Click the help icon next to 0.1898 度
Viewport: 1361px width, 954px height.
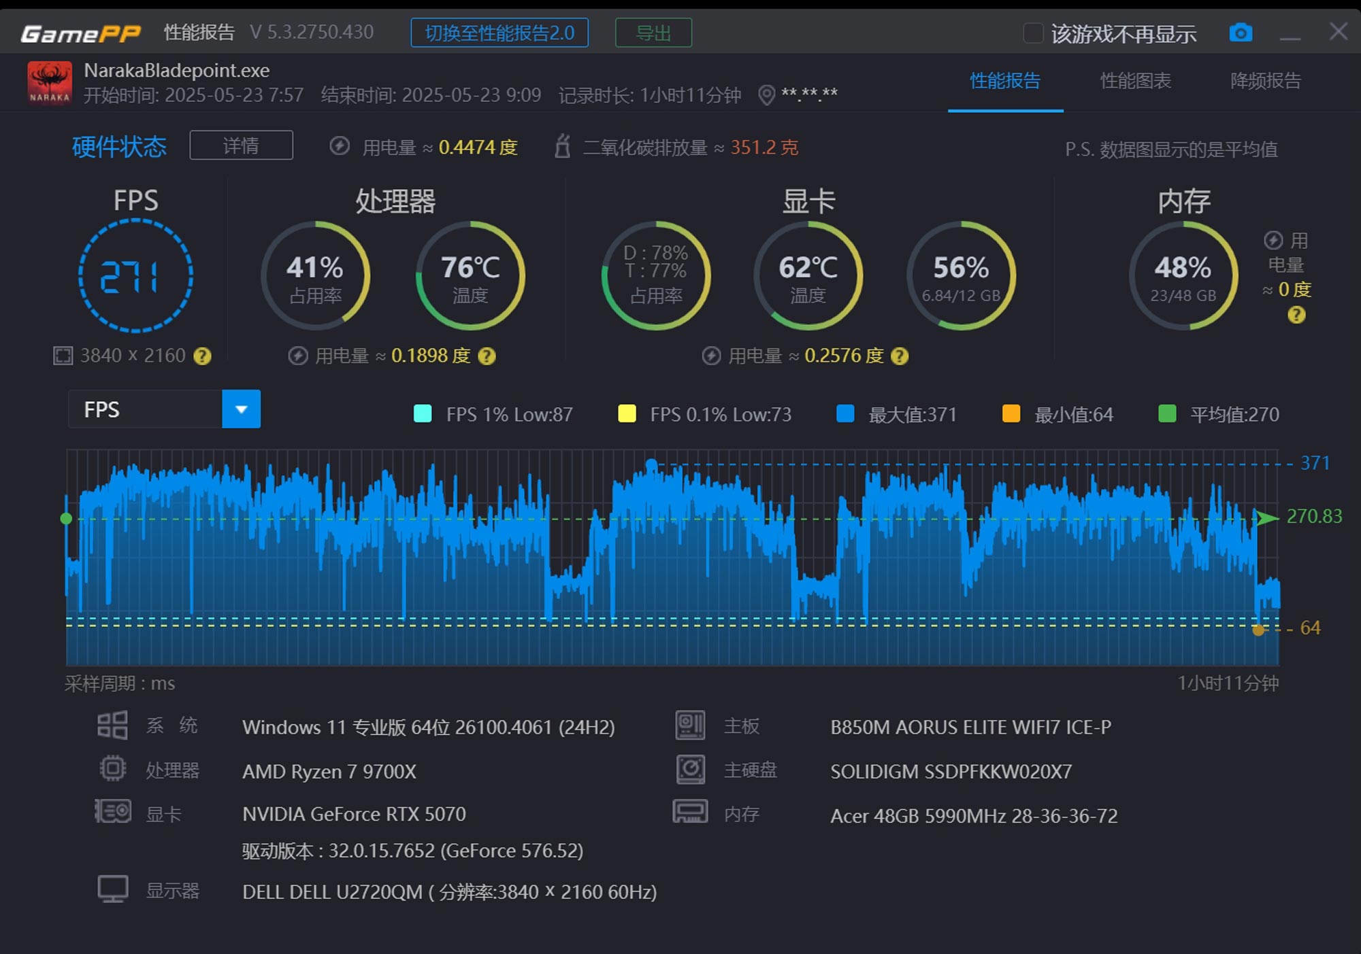(x=487, y=356)
